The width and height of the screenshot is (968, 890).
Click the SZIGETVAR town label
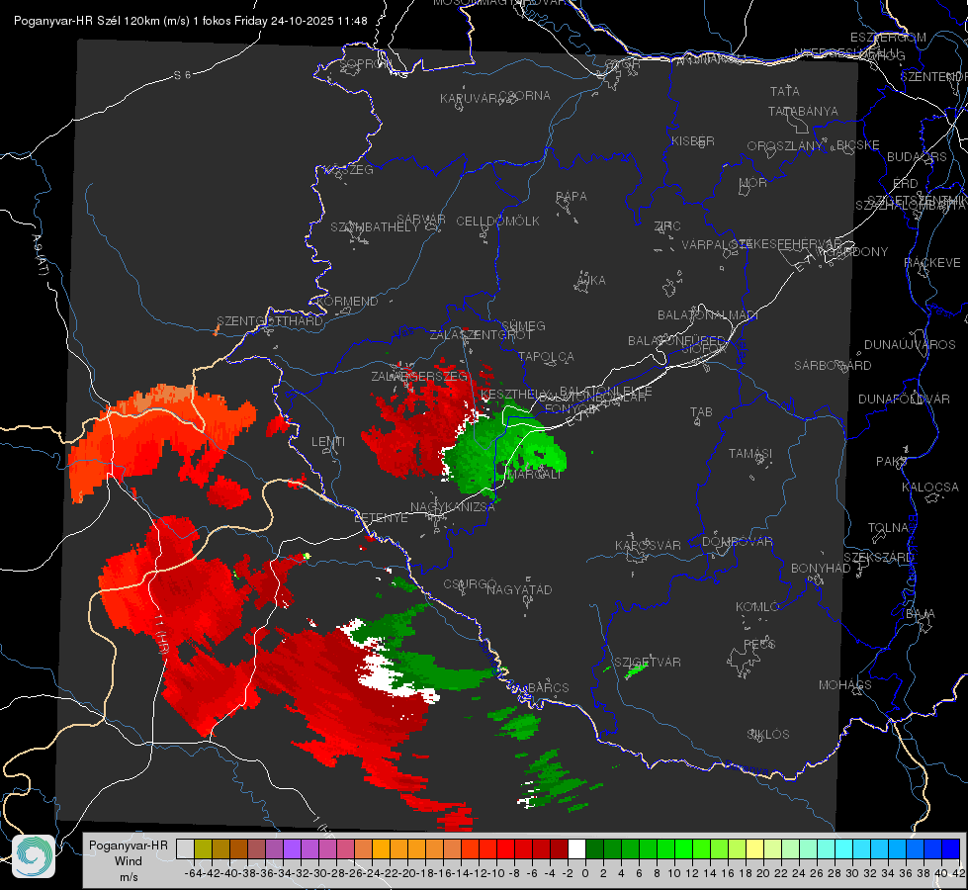coord(647,663)
